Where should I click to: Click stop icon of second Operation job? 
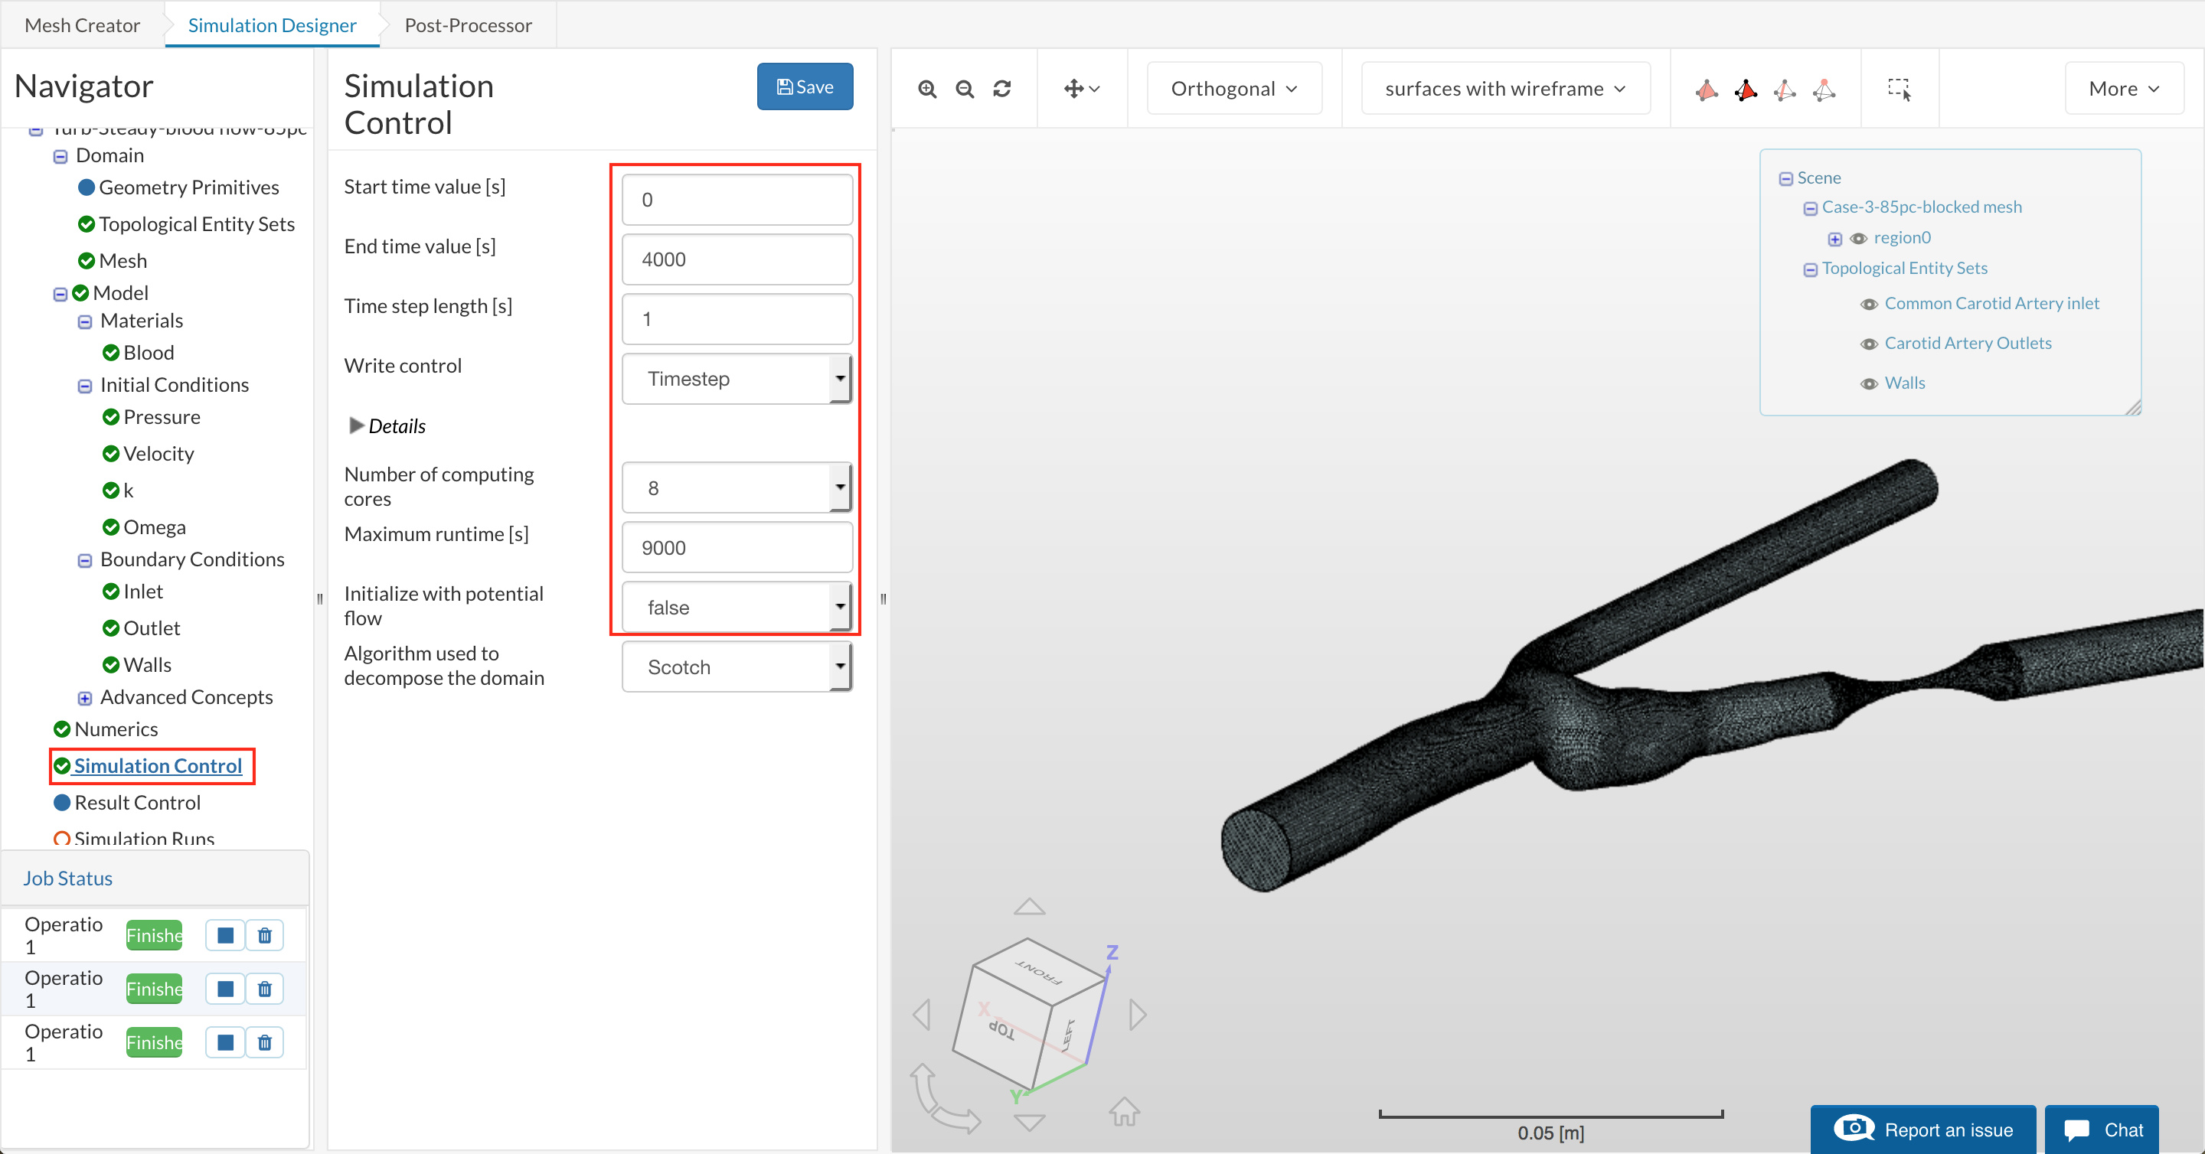[x=225, y=989]
